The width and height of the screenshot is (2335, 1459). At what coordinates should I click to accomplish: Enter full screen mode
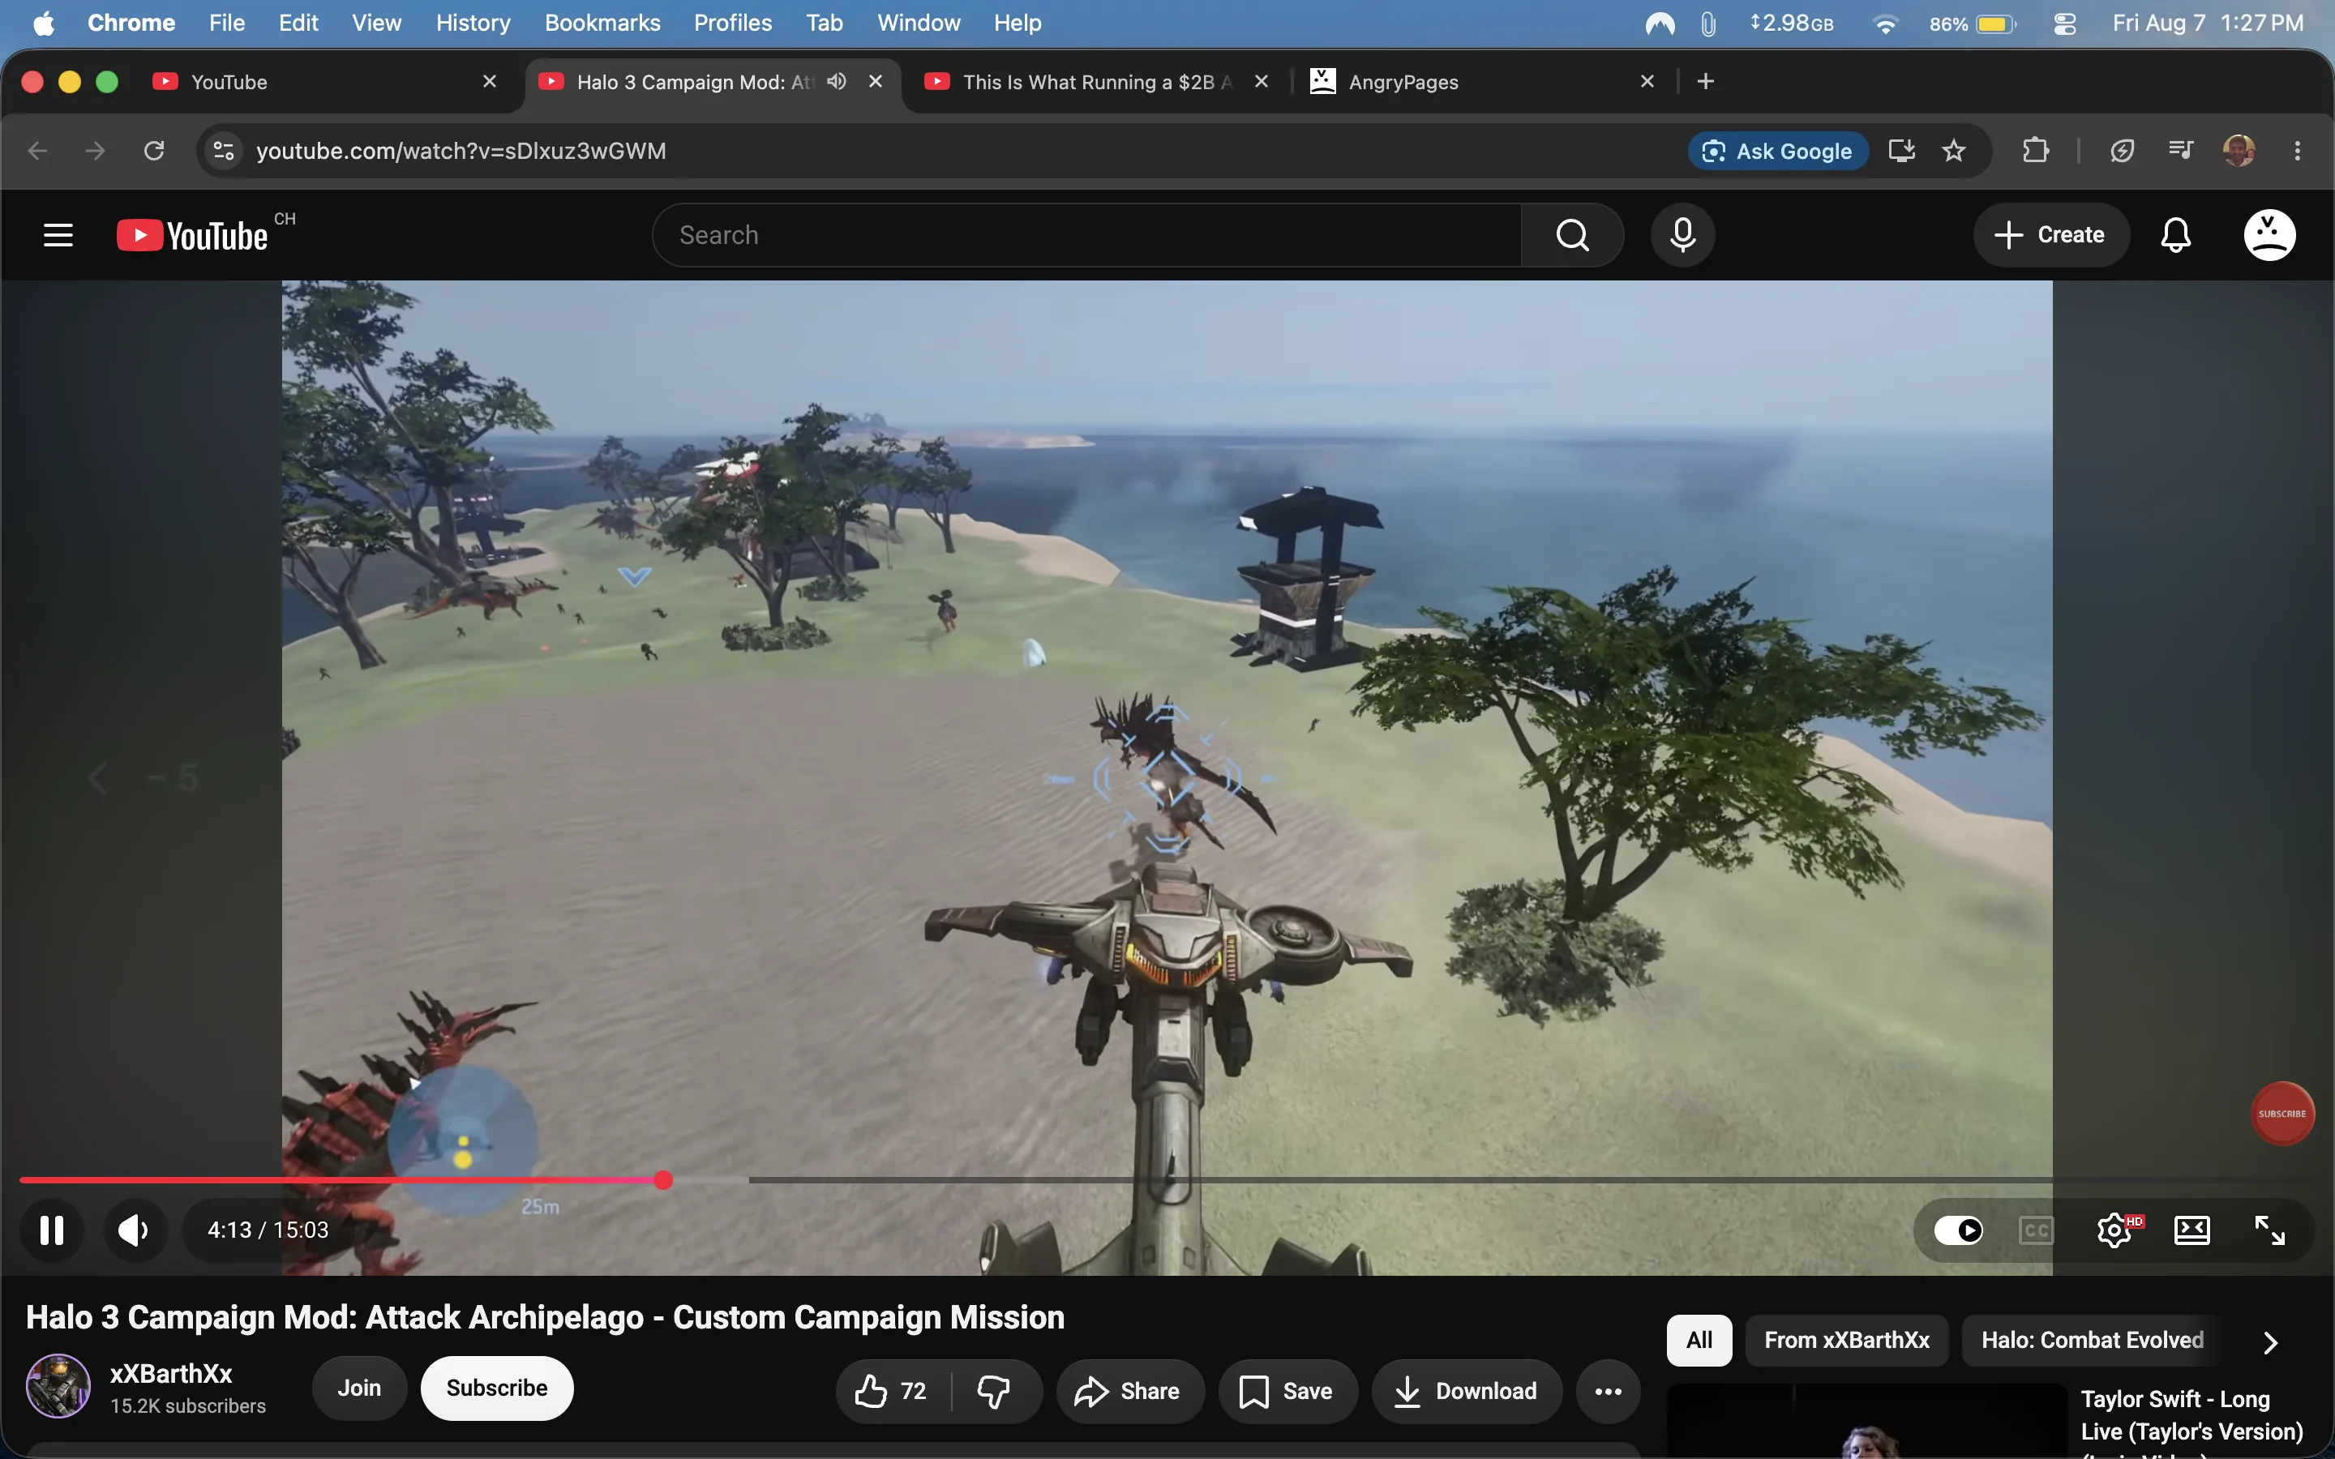point(2269,1230)
